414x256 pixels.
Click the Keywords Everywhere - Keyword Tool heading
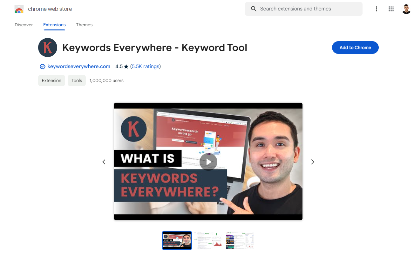coord(155,48)
